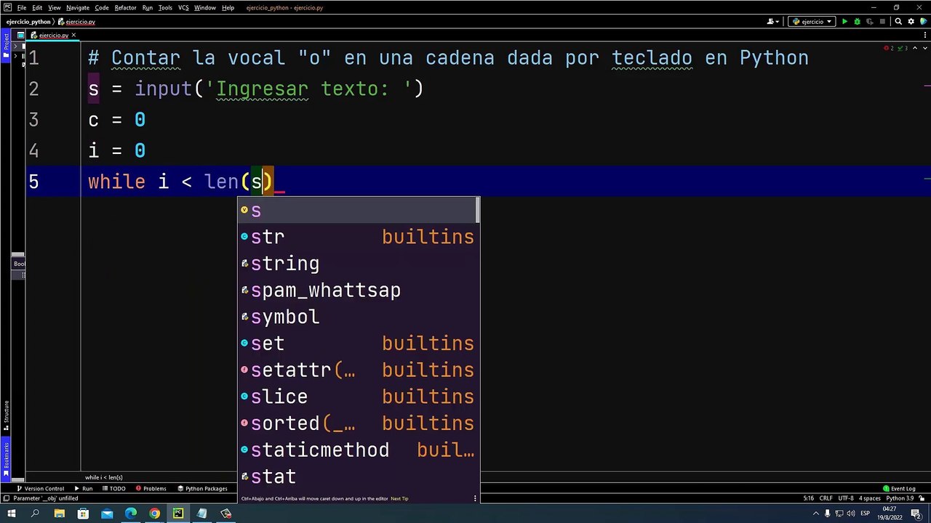This screenshot has height=523, width=931.
Task: Change '4 spaces' indent setting
Action: [x=870, y=498]
